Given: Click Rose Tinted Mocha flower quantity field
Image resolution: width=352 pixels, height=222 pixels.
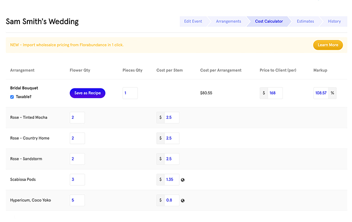Looking at the screenshot, I should (x=77, y=117).
